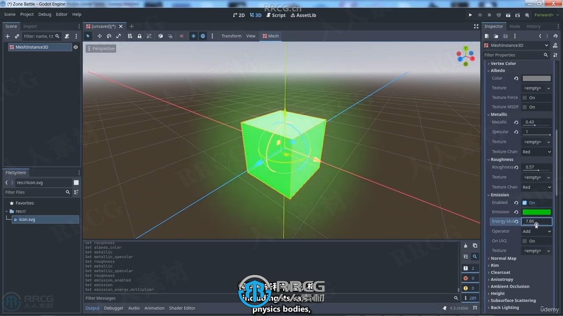Toggle error messages filter showing 0

469,278
